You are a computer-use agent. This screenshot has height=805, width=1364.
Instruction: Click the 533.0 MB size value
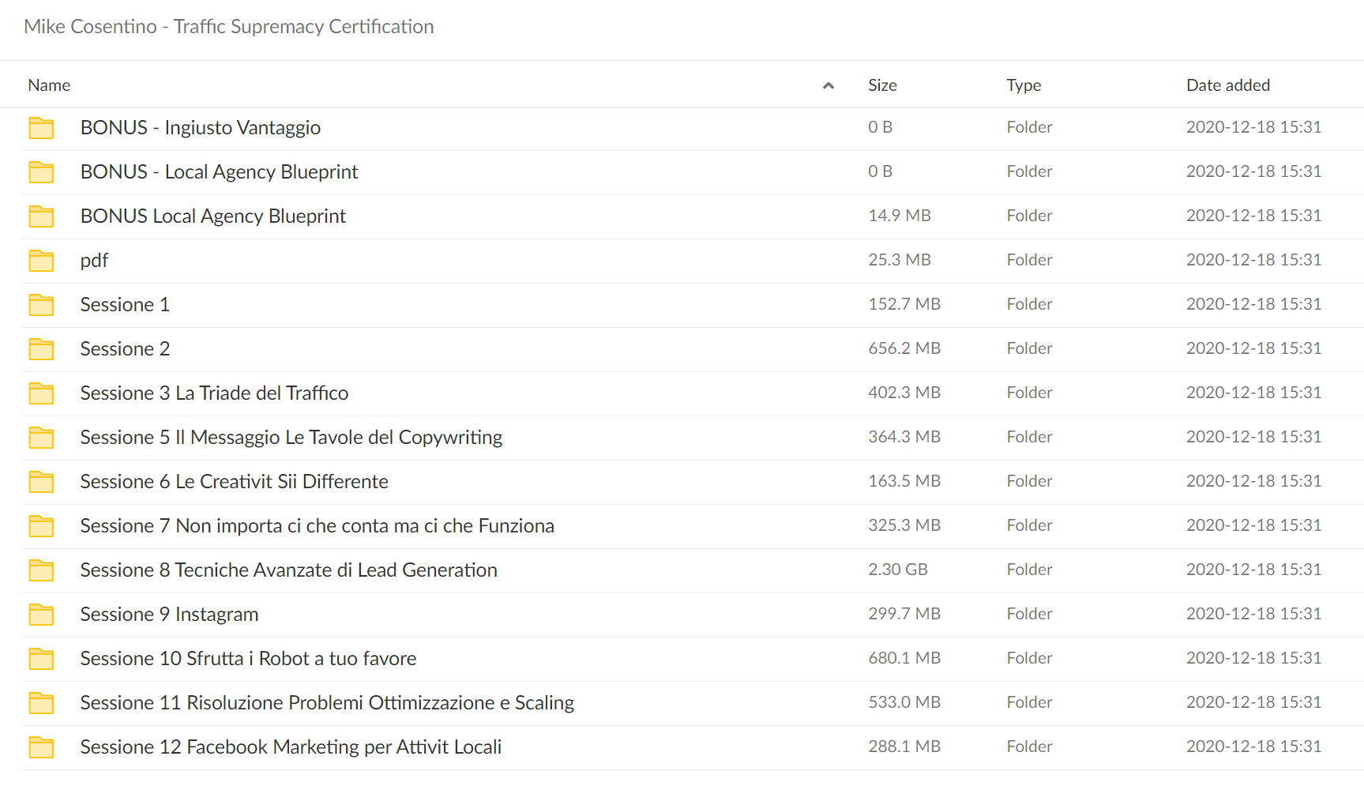click(904, 702)
